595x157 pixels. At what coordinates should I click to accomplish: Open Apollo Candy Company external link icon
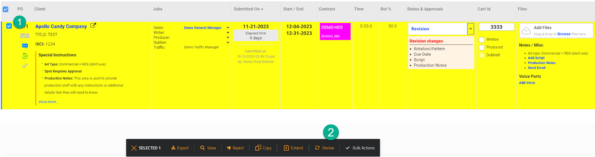point(93,26)
